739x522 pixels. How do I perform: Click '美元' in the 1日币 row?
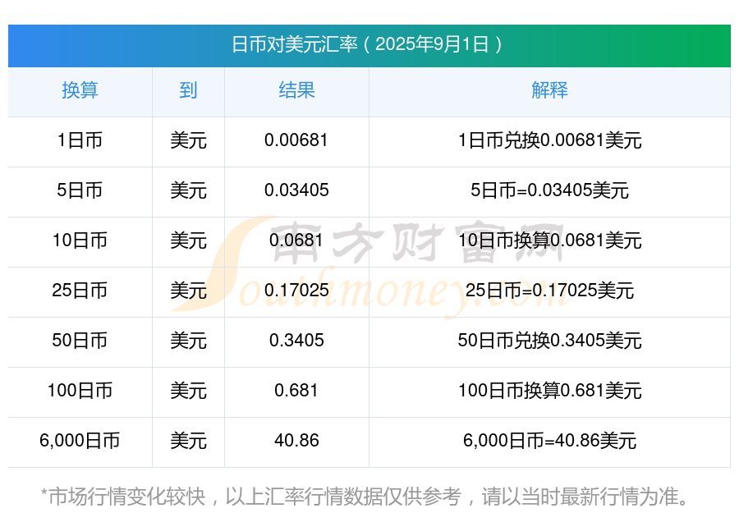pyautogui.click(x=188, y=140)
